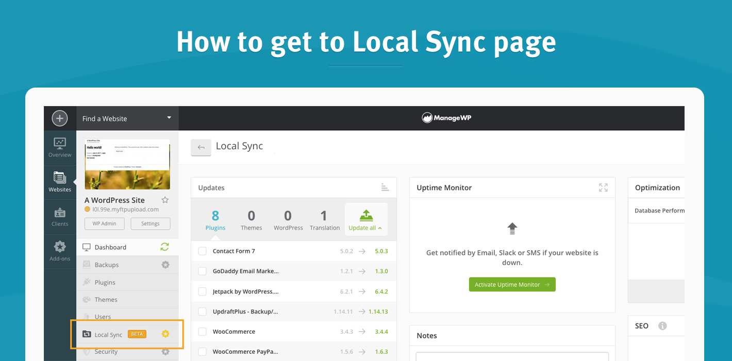Click the Optimization widget header
Image resolution: width=732 pixels, height=361 pixels.
click(x=656, y=187)
